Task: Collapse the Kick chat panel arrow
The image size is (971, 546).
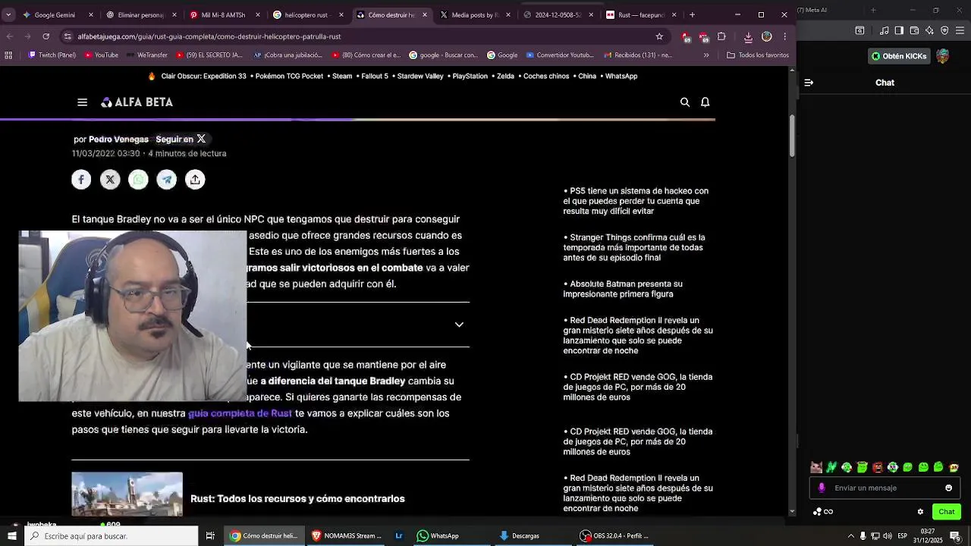Action: coord(809,83)
